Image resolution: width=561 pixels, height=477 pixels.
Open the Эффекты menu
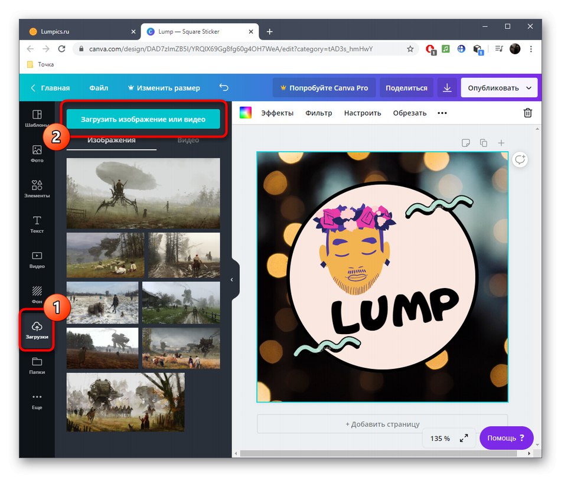278,113
